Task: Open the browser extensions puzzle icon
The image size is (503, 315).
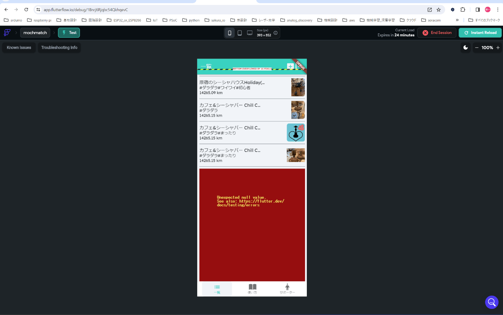Action: [463, 10]
